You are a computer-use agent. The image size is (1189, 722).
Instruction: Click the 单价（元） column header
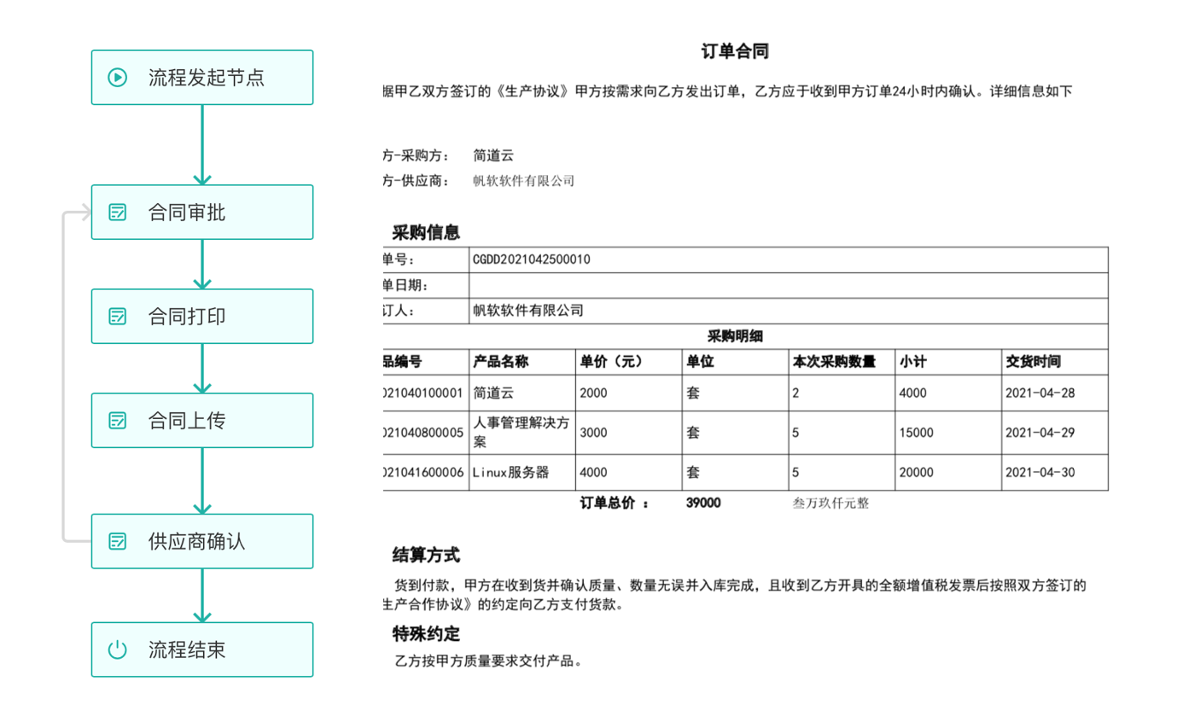[611, 362]
